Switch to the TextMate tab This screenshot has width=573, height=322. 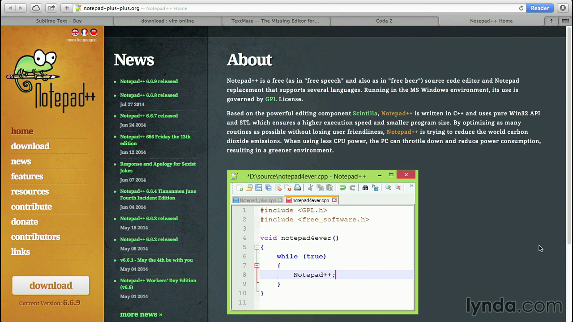pyautogui.click(x=275, y=21)
